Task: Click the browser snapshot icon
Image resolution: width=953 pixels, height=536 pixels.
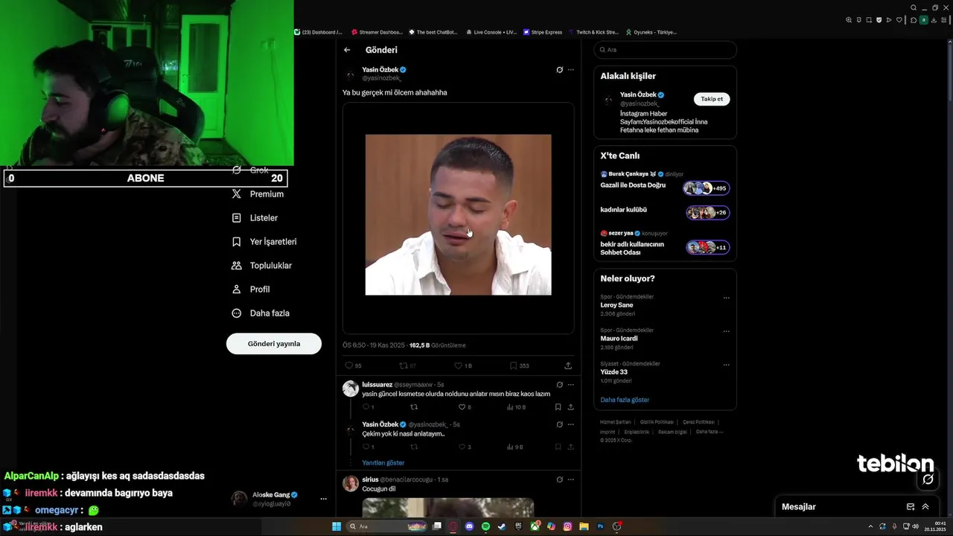Action: click(869, 20)
